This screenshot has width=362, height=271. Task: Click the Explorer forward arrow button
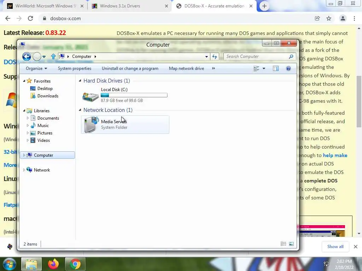pyautogui.click(x=37, y=56)
